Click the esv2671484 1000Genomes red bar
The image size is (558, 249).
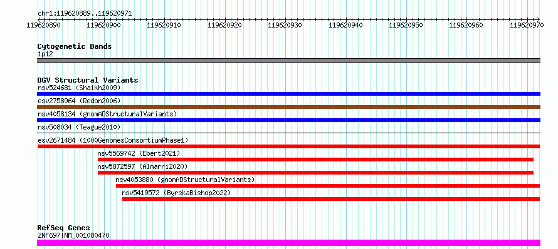tap(288, 146)
